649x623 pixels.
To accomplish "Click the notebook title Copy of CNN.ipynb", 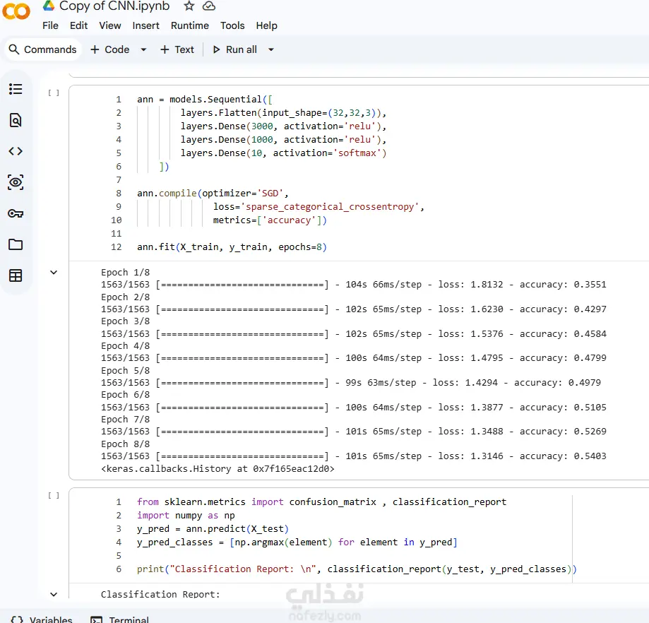I will [x=114, y=6].
